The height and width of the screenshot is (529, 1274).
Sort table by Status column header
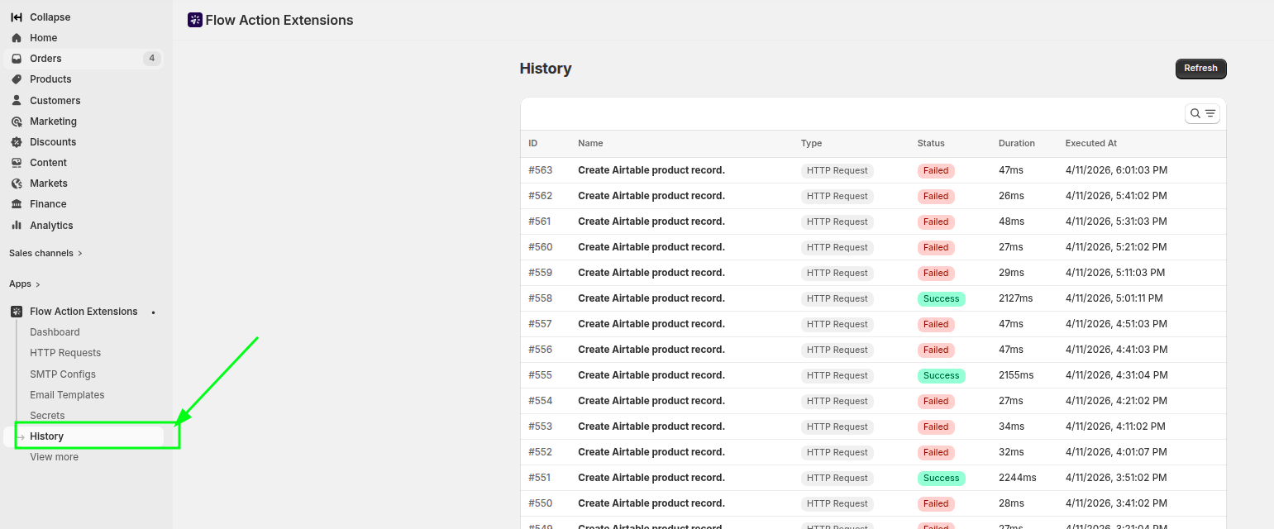(x=930, y=143)
